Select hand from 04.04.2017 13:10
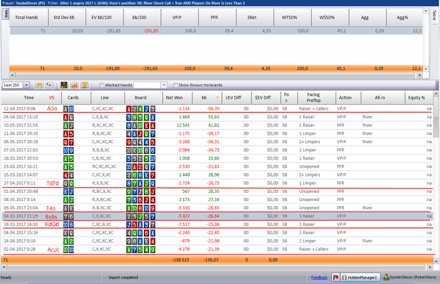This screenshot has height=284, width=440. (217, 117)
